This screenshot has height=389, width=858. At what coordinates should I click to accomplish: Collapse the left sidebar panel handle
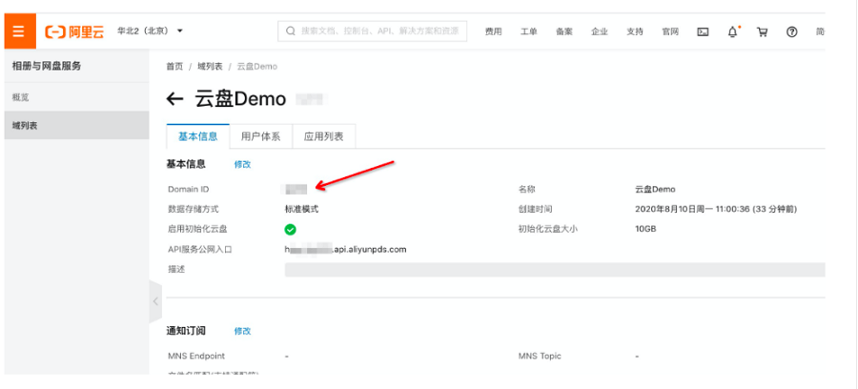[x=155, y=301]
